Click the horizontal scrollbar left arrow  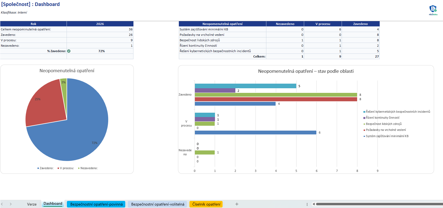314,204
